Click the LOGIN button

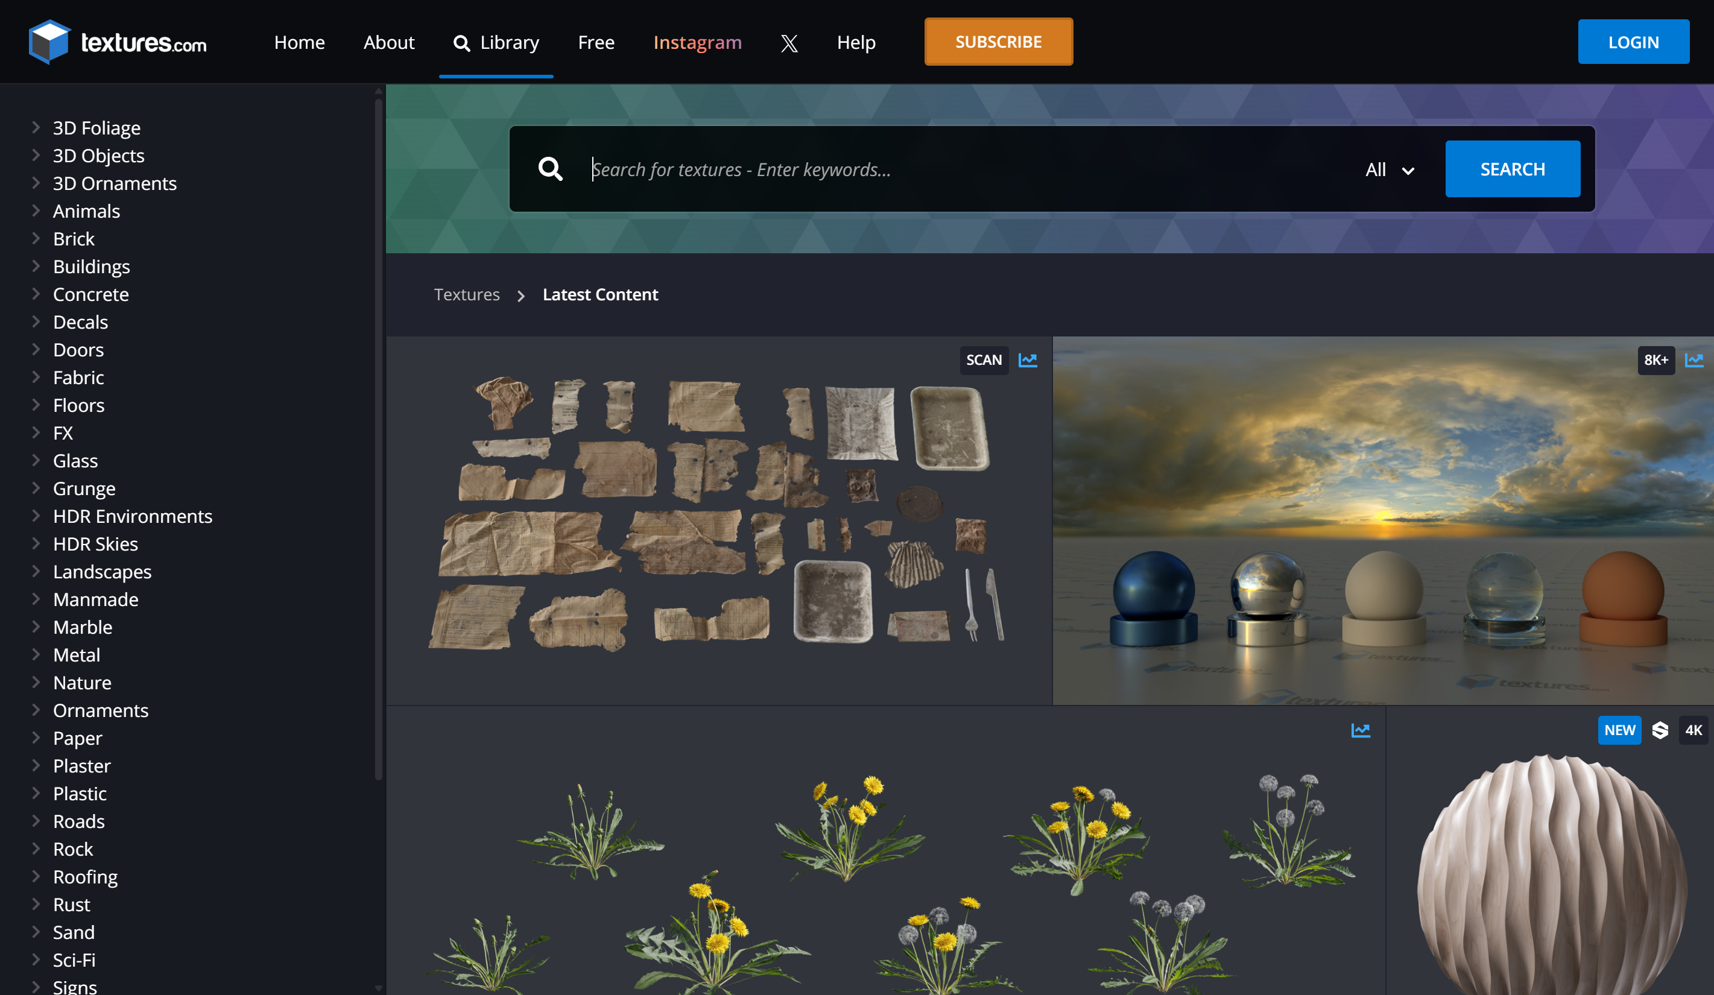pyautogui.click(x=1634, y=42)
